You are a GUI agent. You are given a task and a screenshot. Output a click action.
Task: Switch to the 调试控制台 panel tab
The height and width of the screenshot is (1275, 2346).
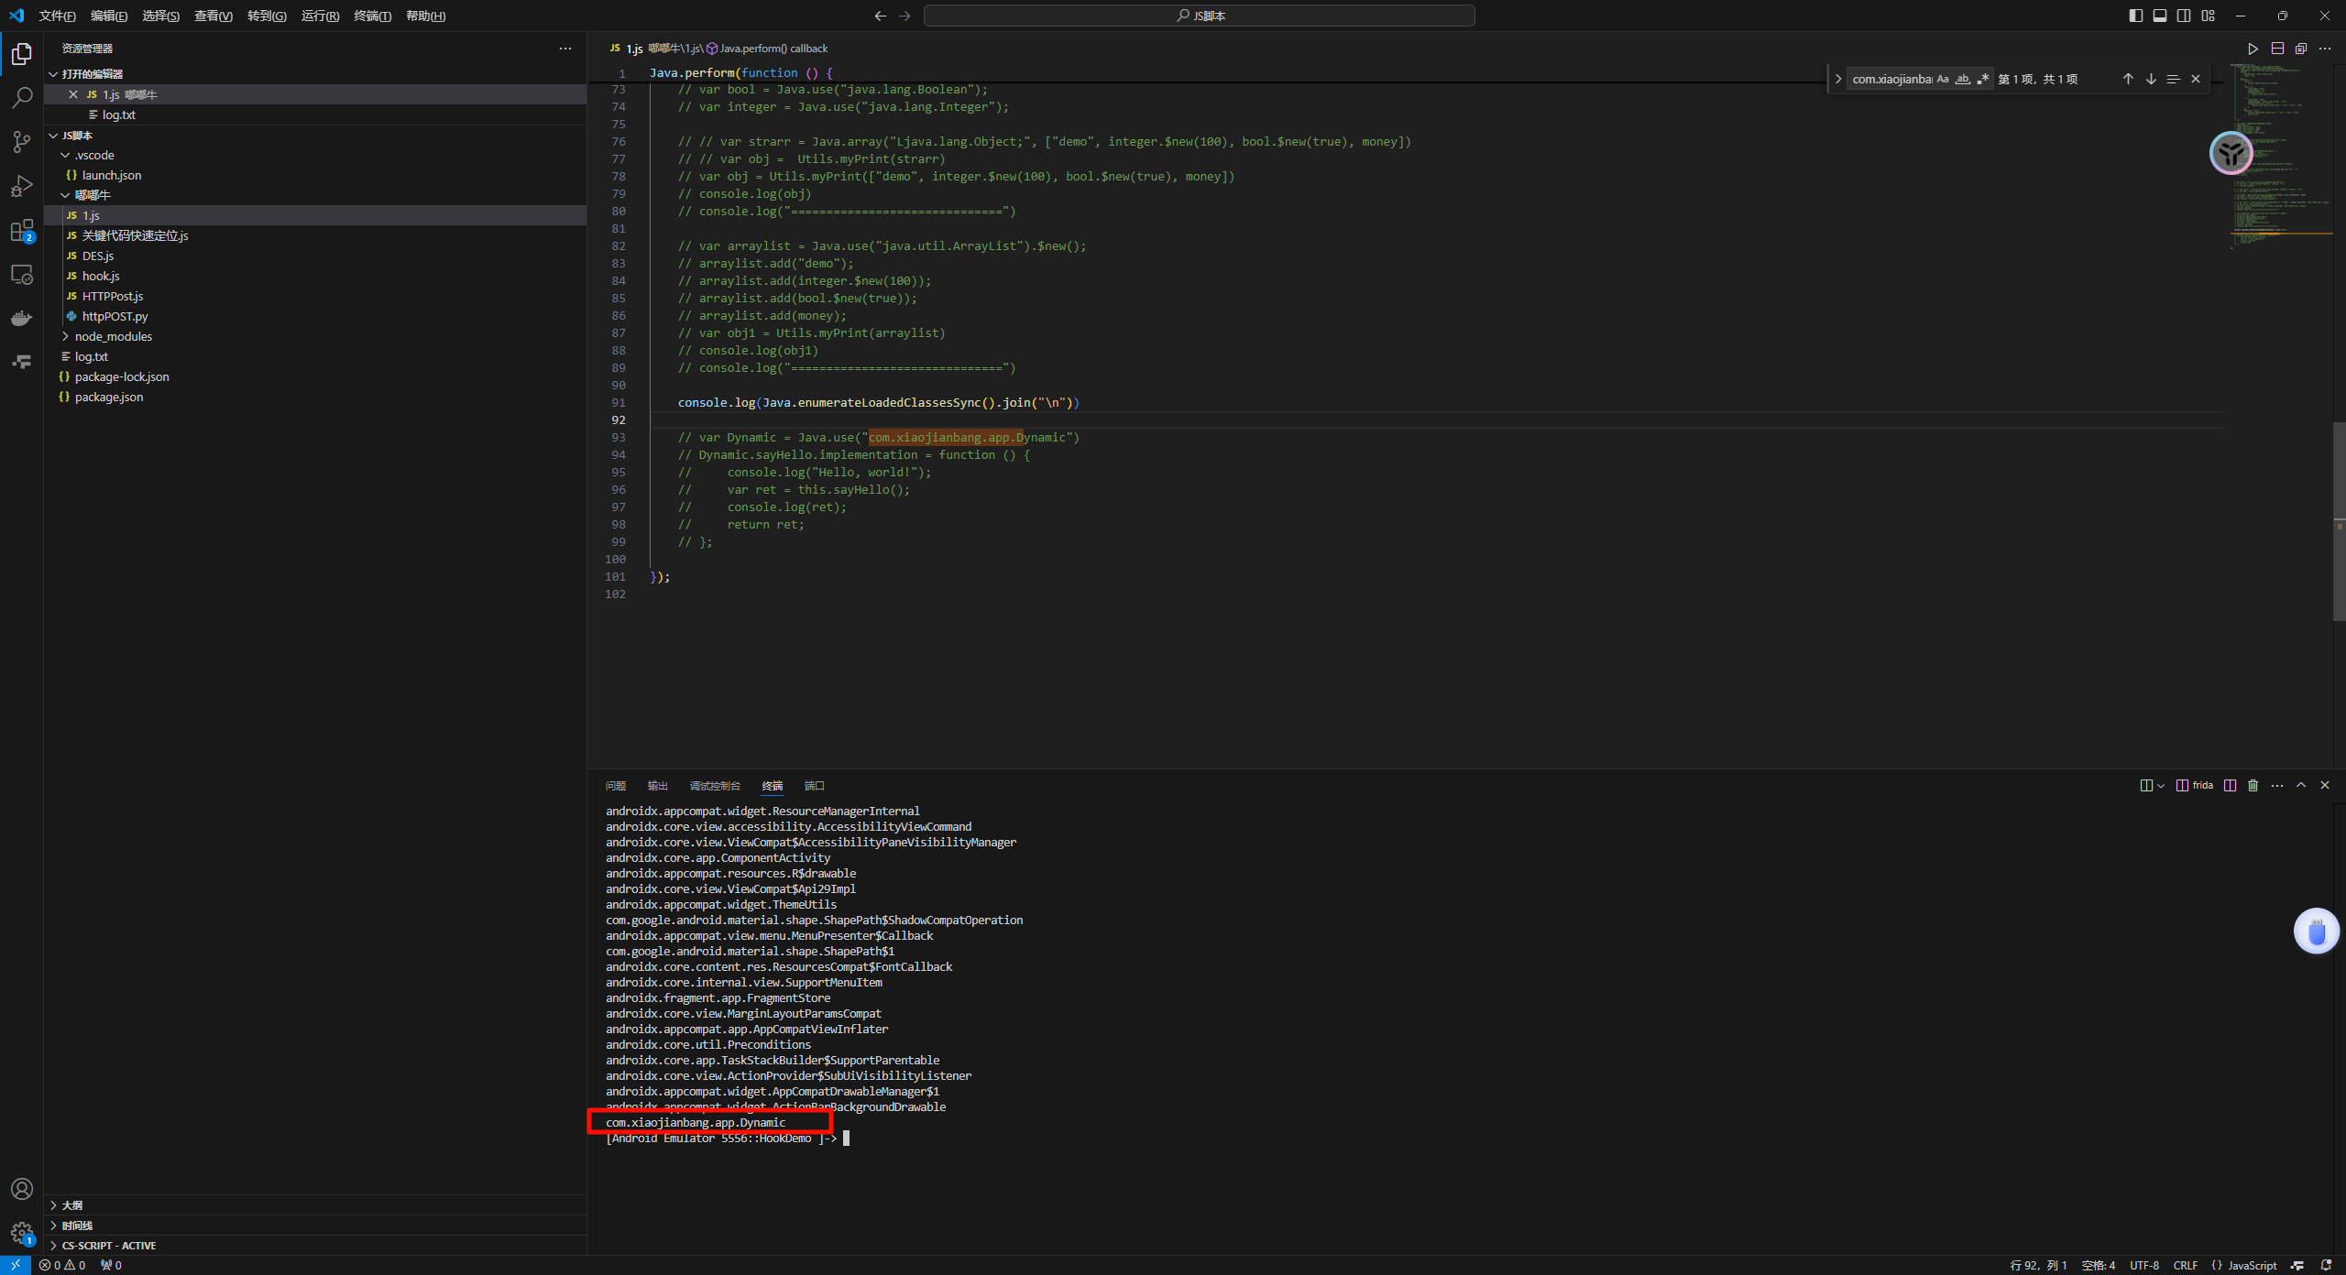tap(714, 786)
